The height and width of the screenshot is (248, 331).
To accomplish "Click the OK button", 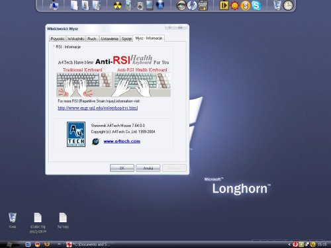I will [122, 168].
